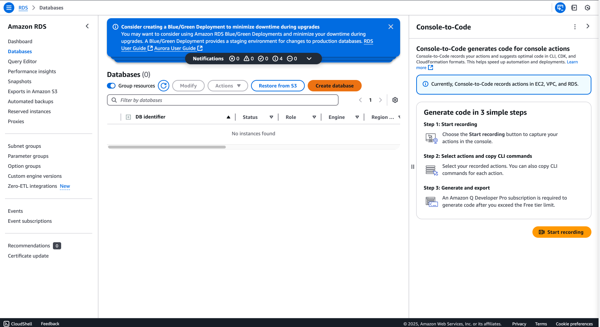Open Console-to-Code more options menu
Viewport: 600px width, 327px height.
(x=575, y=27)
